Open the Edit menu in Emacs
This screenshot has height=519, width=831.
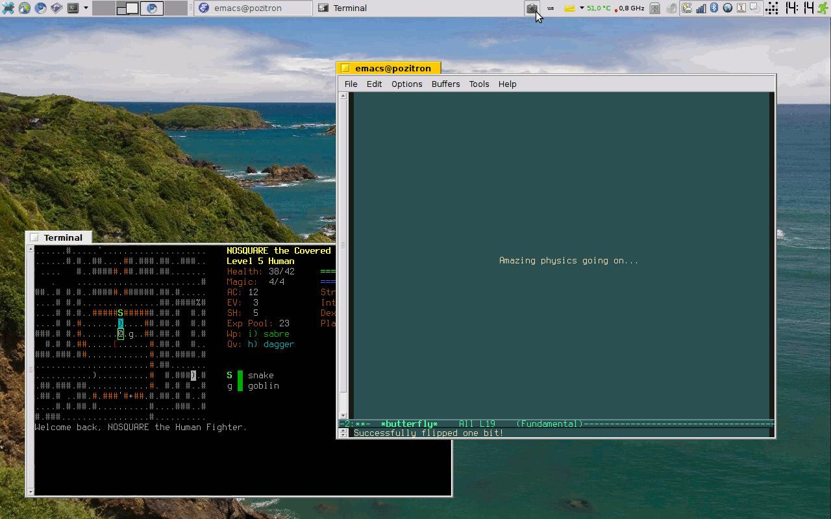[374, 84]
